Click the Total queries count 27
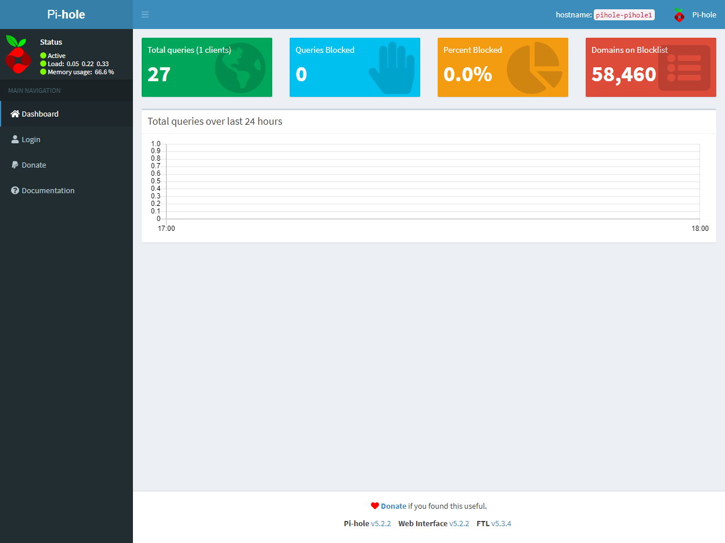The height and width of the screenshot is (543, 725). (158, 74)
